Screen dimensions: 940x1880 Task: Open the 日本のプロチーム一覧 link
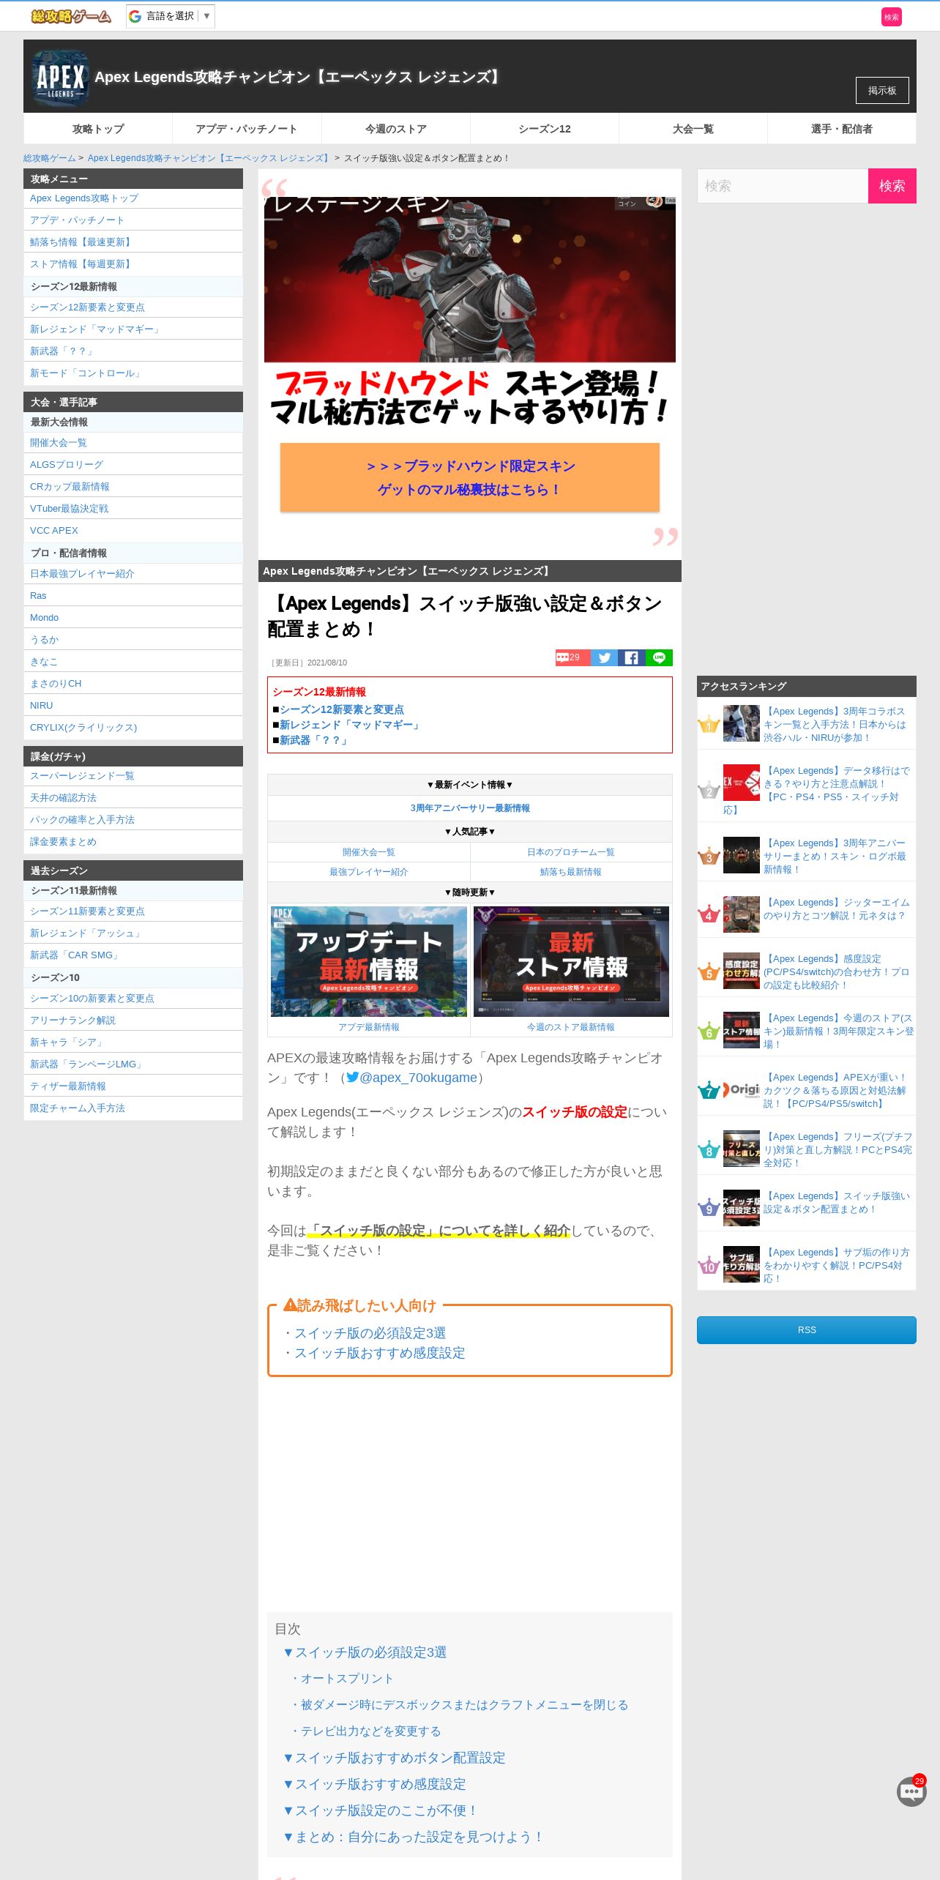[x=571, y=852]
